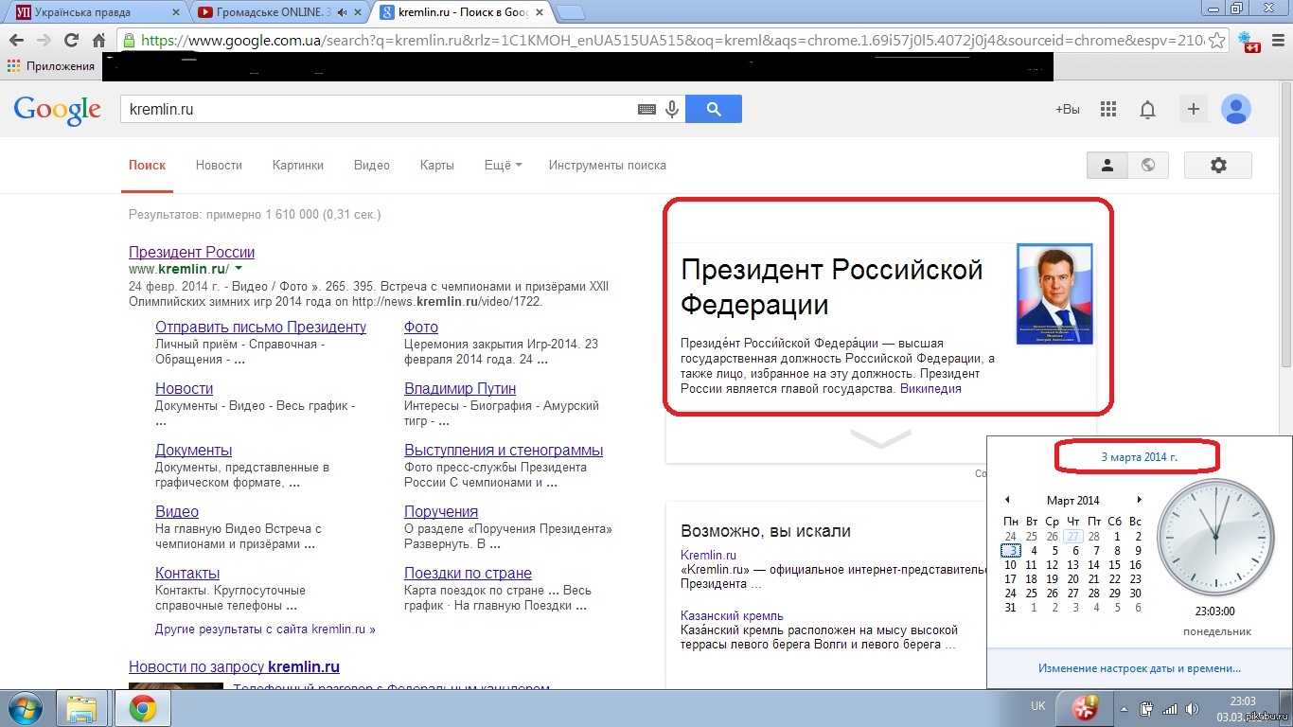Click the Google logo
The image size is (1293, 727).
tap(57, 110)
